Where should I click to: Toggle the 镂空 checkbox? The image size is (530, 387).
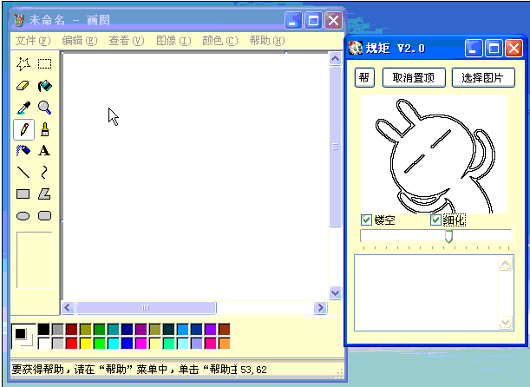pos(366,220)
